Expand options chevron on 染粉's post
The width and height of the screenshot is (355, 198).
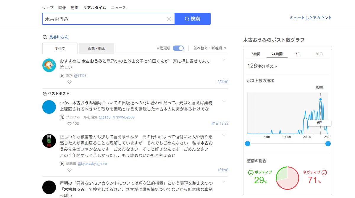tap(224, 60)
